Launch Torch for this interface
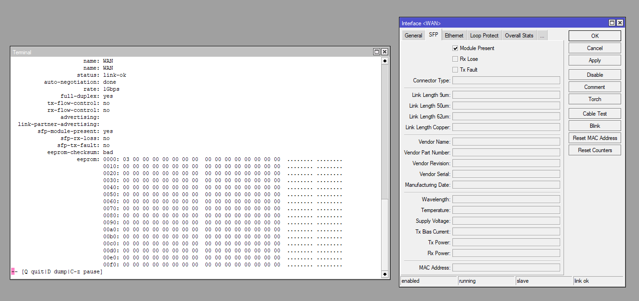 point(594,99)
